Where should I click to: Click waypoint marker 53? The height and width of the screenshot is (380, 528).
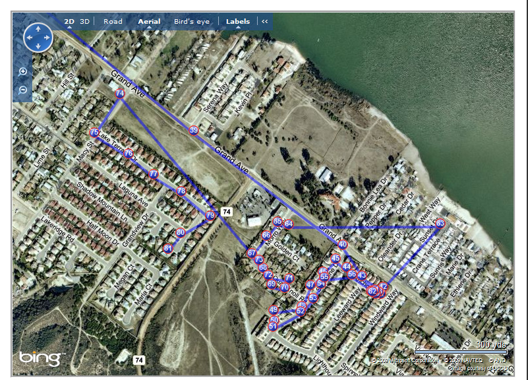click(313, 298)
